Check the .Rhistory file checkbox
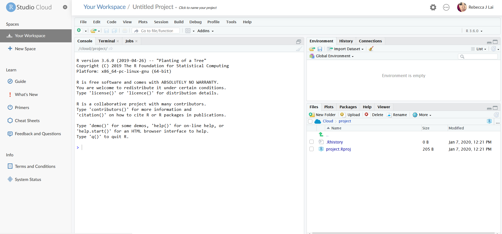The height and width of the screenshot is (234, 502). 311,142
